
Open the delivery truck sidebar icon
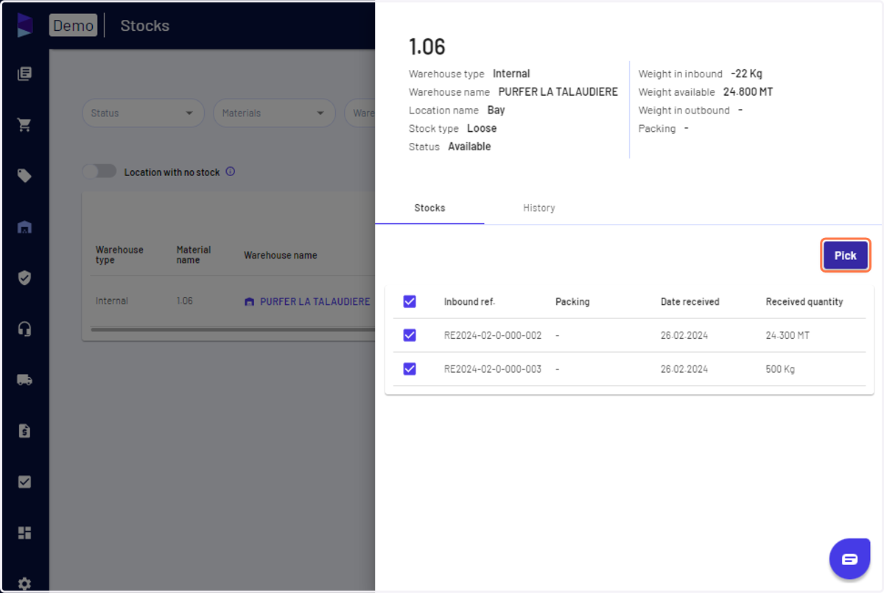click(x=24, y=380)
